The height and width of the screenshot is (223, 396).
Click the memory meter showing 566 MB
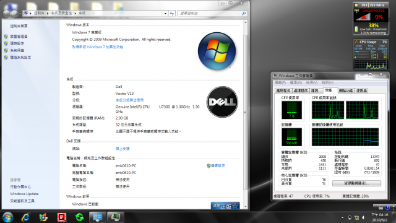point(291,138)
